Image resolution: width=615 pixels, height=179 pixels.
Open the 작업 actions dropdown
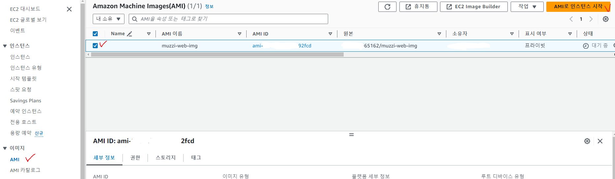[x=527, y=7]
